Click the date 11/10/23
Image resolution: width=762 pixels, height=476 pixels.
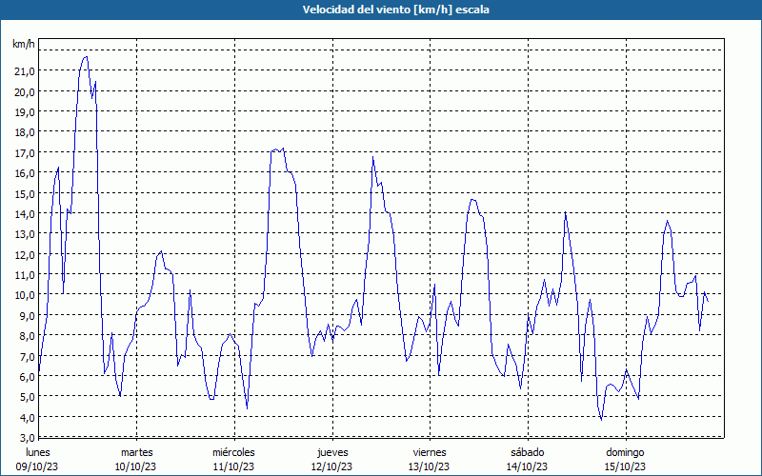233,466
